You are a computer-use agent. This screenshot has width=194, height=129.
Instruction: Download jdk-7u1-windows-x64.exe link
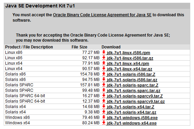(x=132, y=123)
